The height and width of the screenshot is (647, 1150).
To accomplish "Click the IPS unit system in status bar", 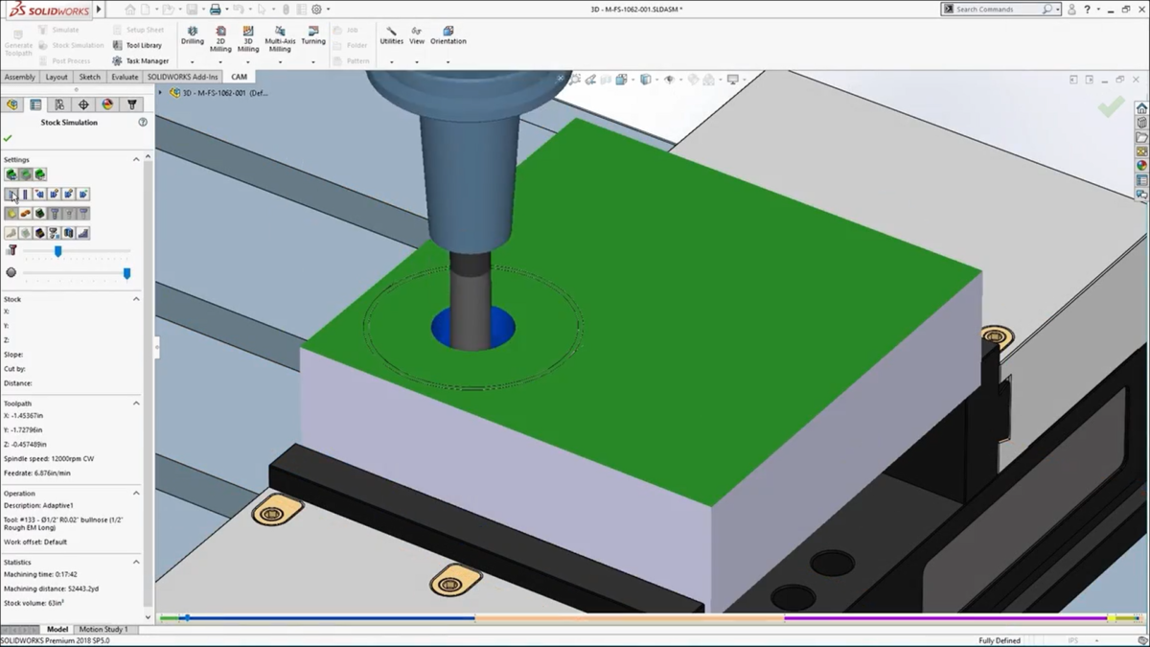I will coord(1073,640).
